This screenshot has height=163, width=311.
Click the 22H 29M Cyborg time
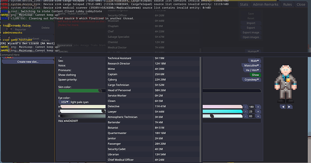[160, 79]
